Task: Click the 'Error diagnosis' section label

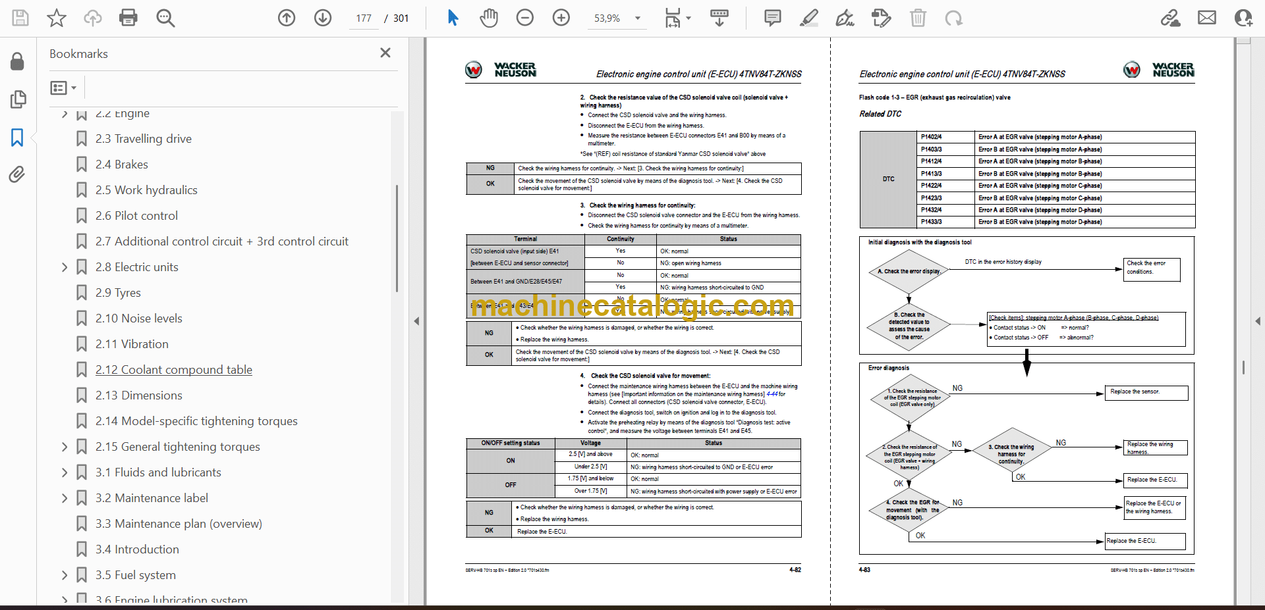Action: (x=888, y=368)
